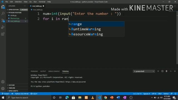This screenshot has height=100, width=178.
Task: Open the Source Control view icon
Action: tap(3, 20)
